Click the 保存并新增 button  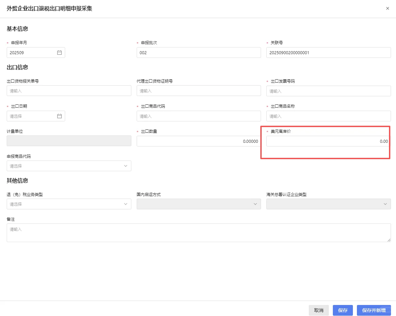pos(374,310)
